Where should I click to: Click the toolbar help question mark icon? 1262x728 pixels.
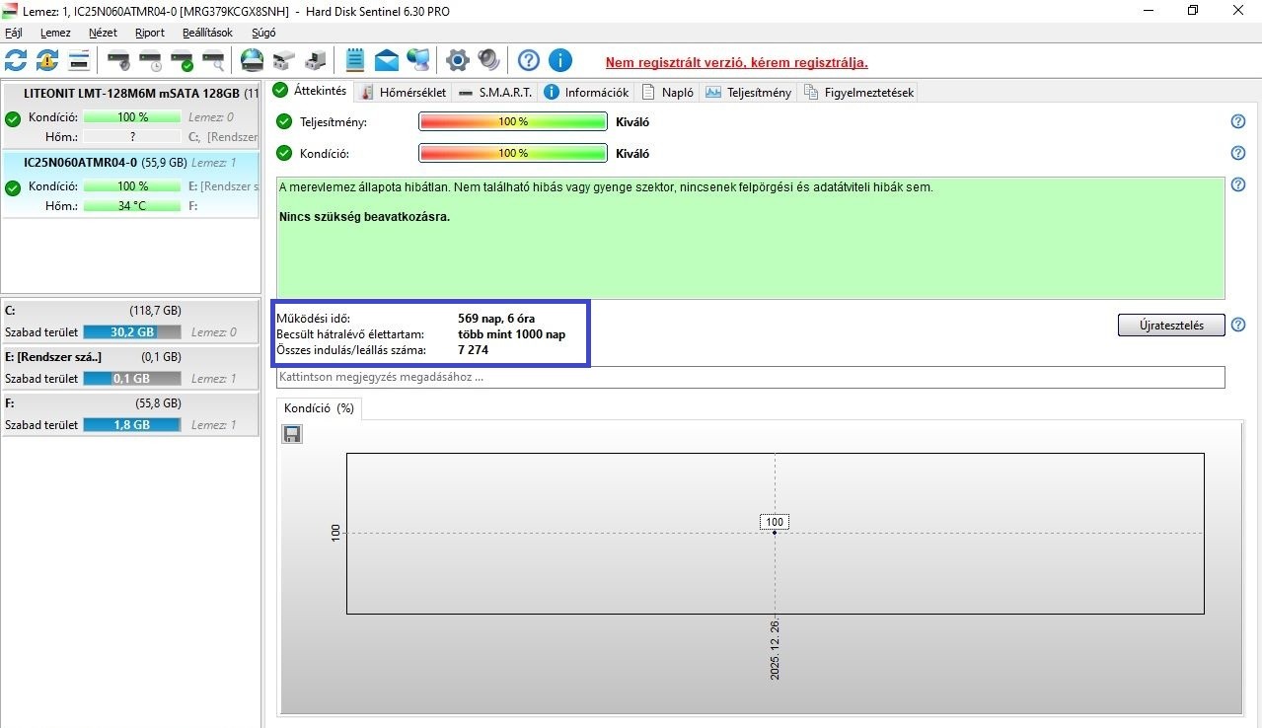529,60
